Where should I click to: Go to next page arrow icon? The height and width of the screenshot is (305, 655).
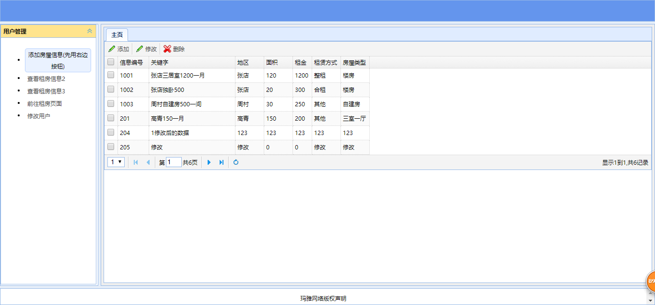click(x=209, y=162)
